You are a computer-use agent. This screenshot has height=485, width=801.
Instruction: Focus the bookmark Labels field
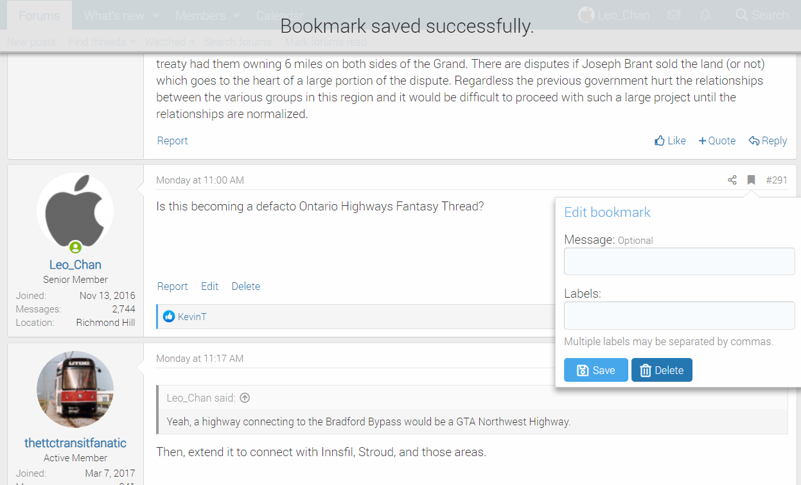[679, 316]
